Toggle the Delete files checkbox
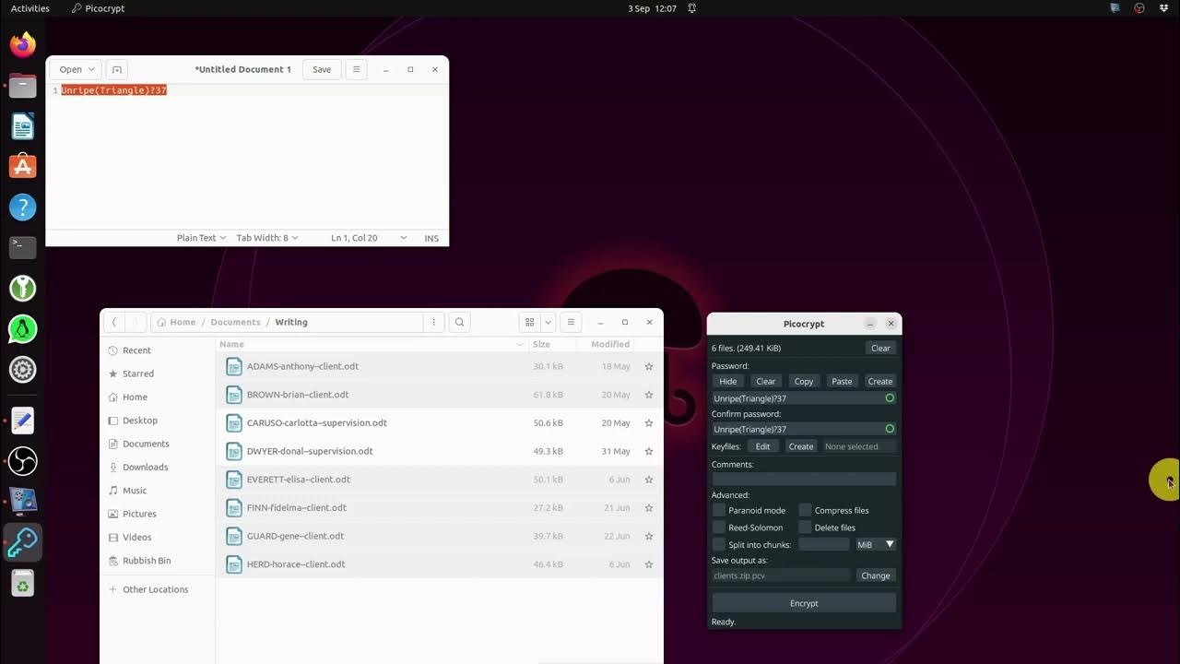1180x664 pixels. tap(805, 528)
